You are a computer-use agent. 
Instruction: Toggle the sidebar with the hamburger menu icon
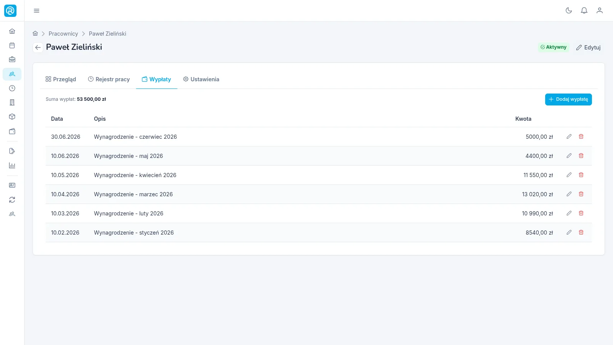click(36, 11)
